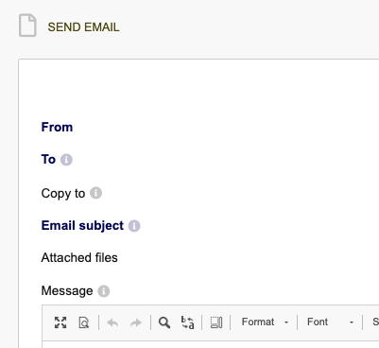Click info icon beside Email subject
The height and width of the screenshot is (348, 379).
point(134,226)
